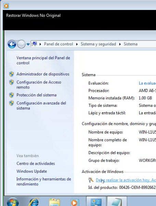This screenshot has height=206, width=156.
Task: Select the Sistema breadcrumb
Action: pos(130,44)
